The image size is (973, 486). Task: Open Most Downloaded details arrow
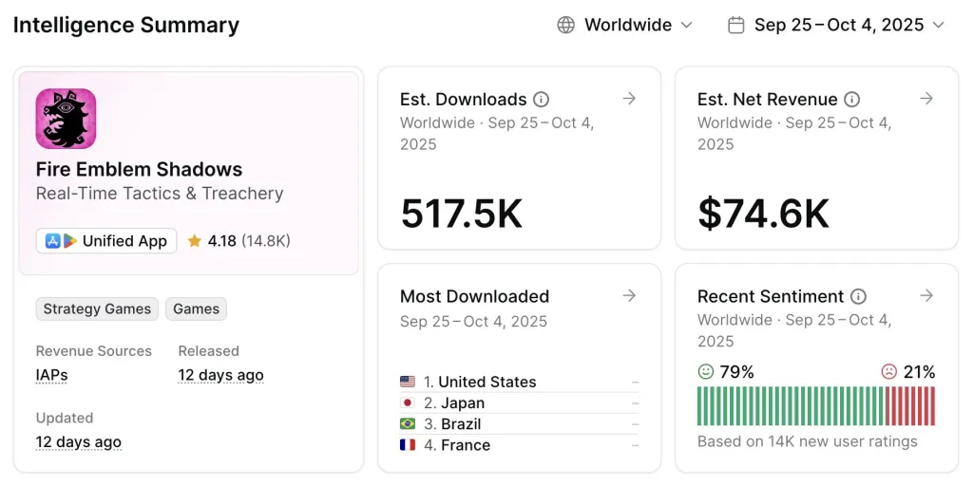(x=629, y=296)
